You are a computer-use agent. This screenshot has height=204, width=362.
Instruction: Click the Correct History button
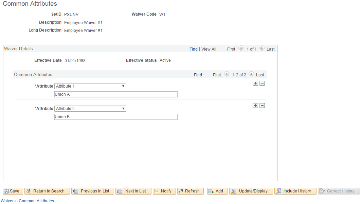coord(339,191)
